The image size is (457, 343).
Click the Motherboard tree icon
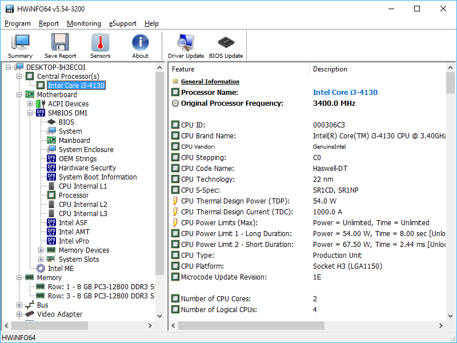click(x=30, y=94)
